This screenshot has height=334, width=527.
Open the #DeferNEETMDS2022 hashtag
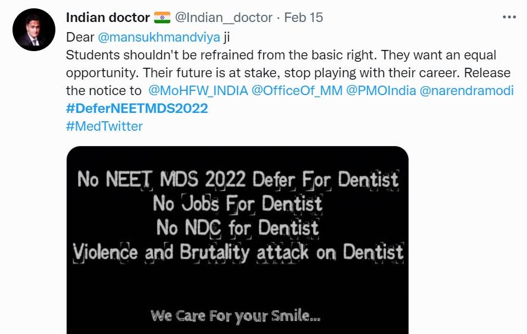tap(137, 108)
